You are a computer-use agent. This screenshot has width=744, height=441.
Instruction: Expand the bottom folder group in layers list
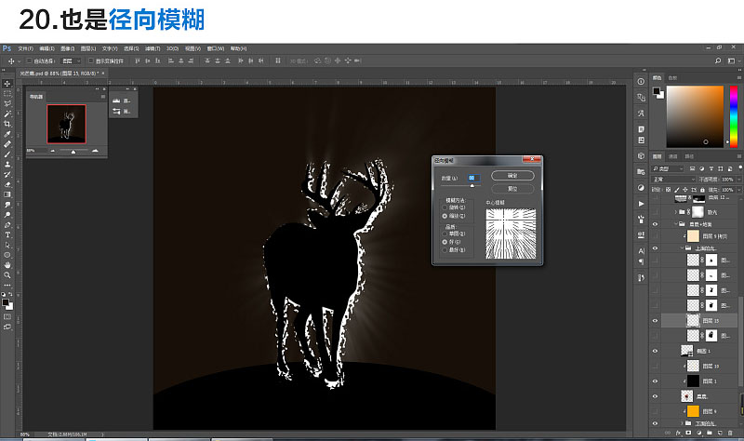pyautogui.click(x=683, y=423)
